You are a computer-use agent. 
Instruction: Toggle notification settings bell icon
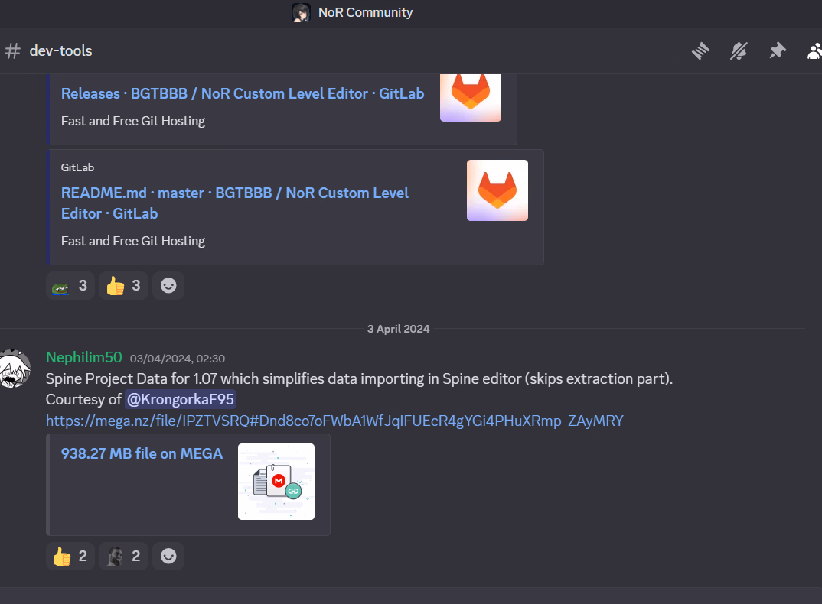coord(739,51)
